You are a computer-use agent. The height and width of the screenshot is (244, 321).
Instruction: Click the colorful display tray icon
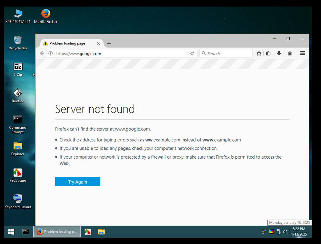(x=271, y=232)
